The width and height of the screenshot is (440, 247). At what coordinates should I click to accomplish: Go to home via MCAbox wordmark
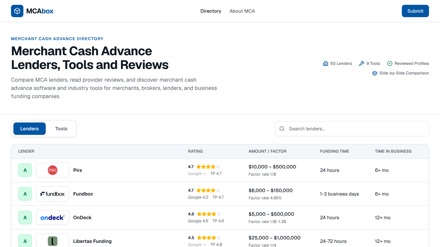click(40, 11)
